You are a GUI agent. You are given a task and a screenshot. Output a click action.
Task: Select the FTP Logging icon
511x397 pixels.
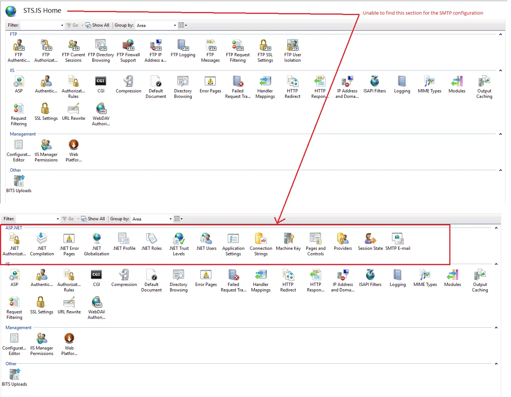point(183,45)
